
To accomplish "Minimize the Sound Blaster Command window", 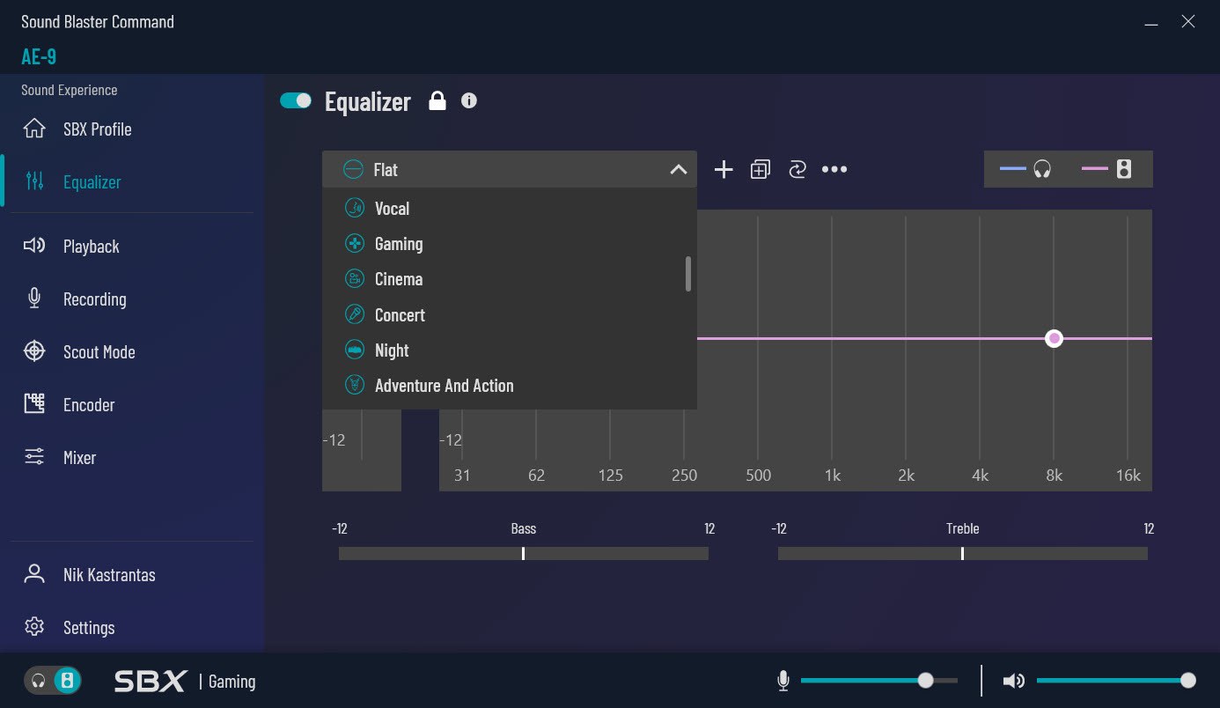I will pos(1151,23).
